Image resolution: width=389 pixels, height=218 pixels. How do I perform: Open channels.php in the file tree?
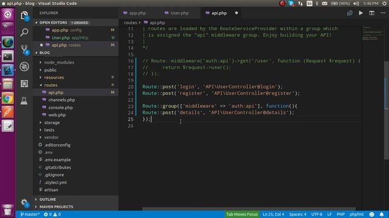pos(75,100)
